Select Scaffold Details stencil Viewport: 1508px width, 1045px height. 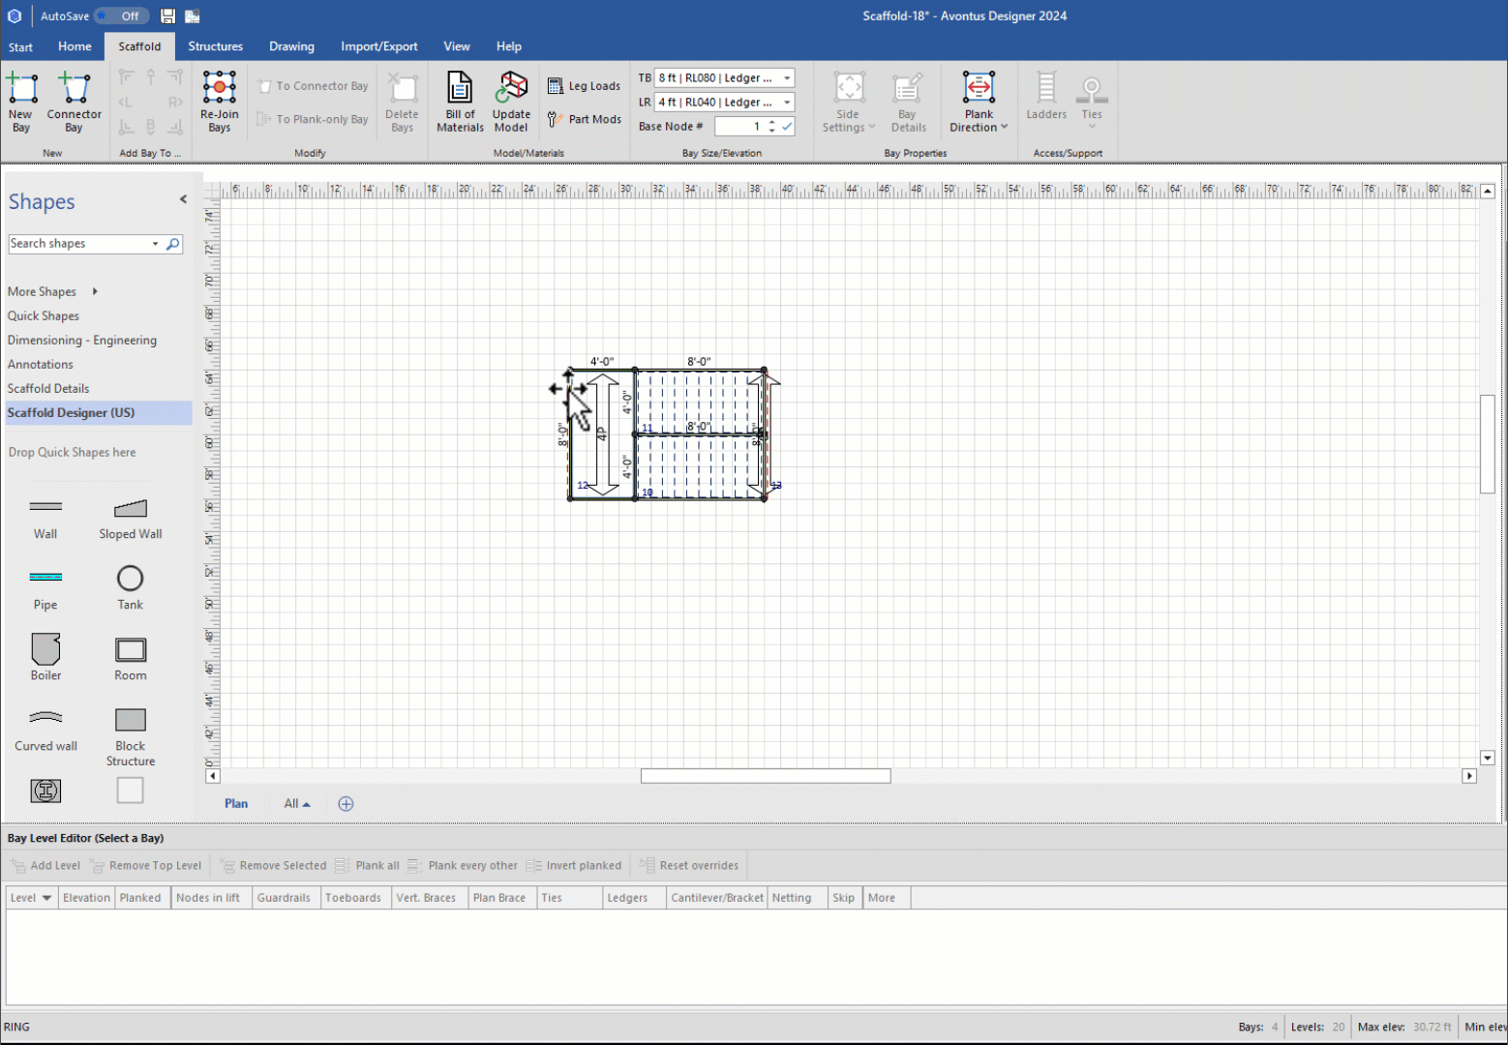[x=48, y=388]
